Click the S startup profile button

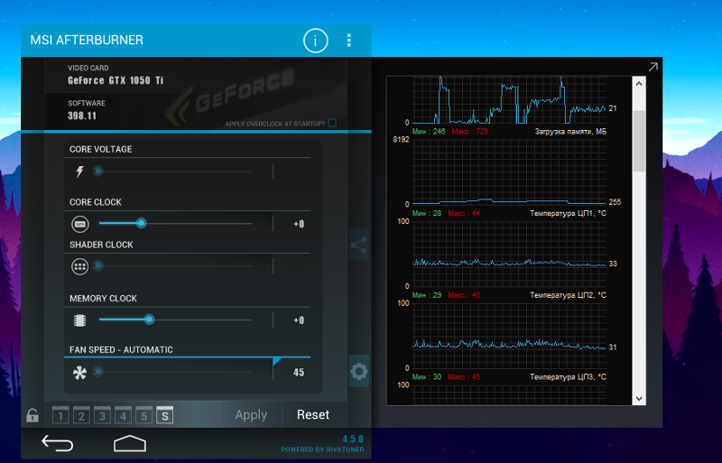pyautogui.click(x=165, y=415)
